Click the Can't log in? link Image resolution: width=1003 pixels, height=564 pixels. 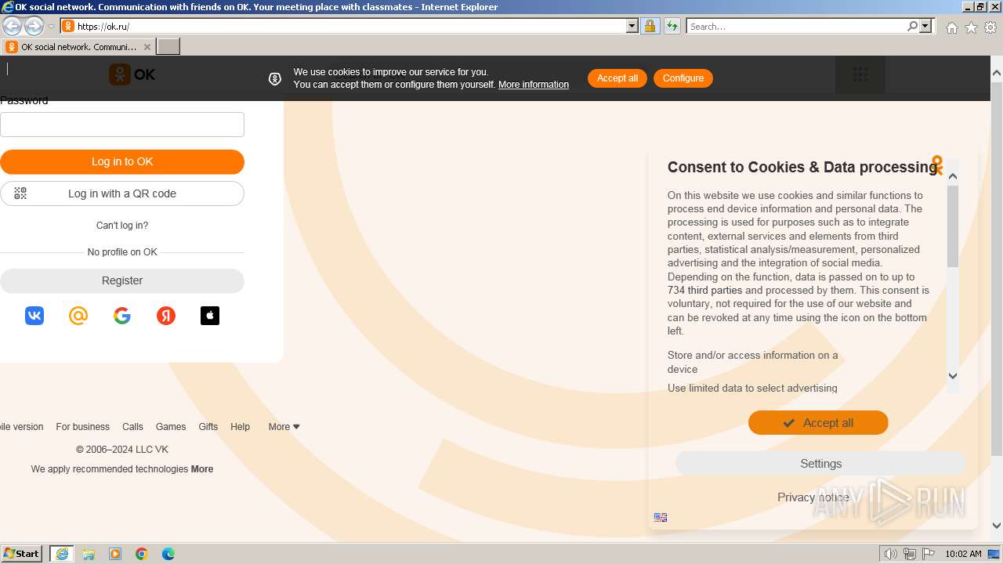click(122, 226)
